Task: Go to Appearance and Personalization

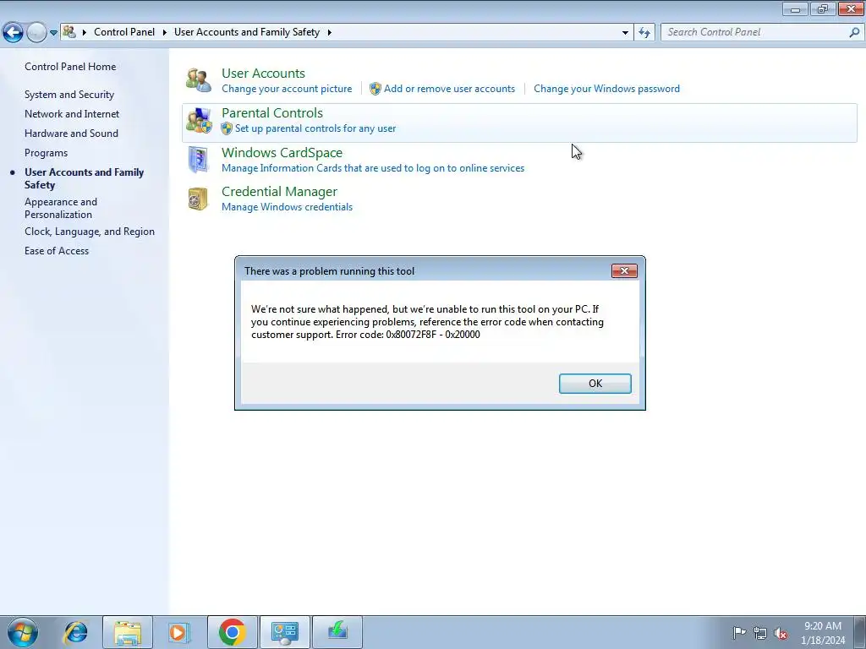Action: coord(61,208)
